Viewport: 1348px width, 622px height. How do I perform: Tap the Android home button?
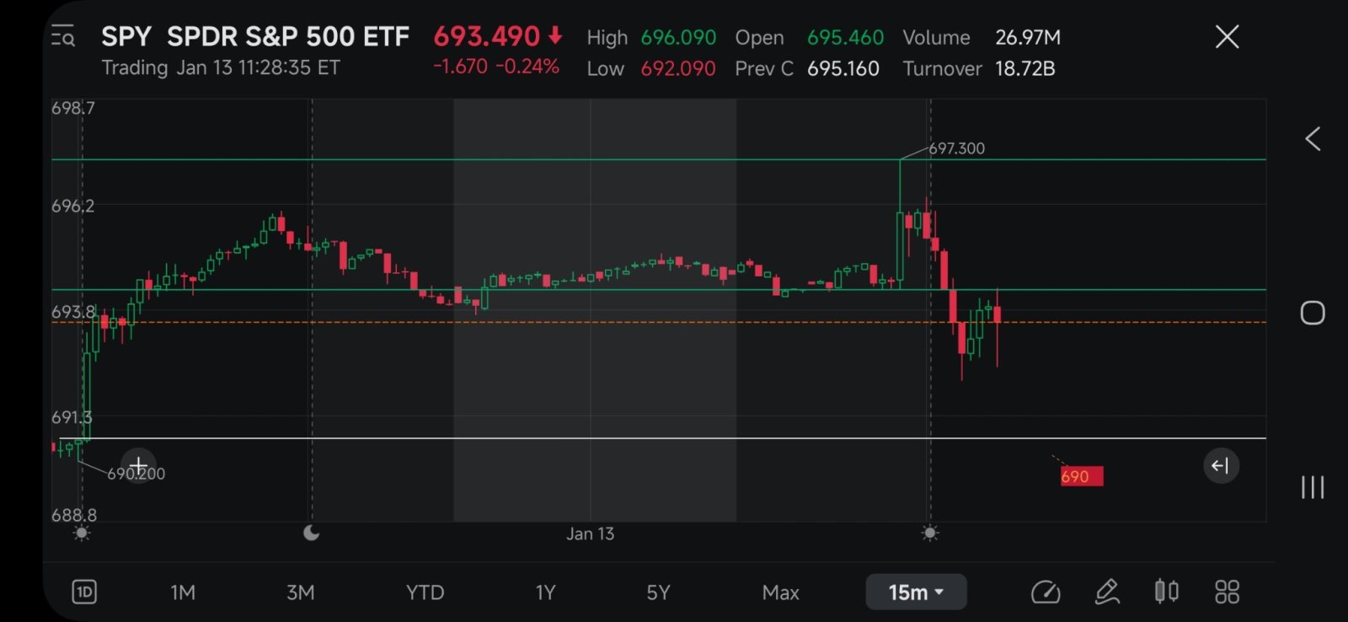coord(1313,313)
